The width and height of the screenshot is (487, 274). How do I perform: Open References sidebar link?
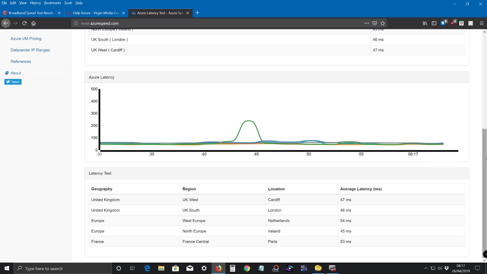click(x=21, y=61)
